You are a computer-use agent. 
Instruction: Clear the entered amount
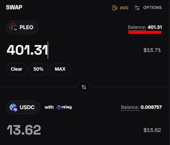pos(16,69)
